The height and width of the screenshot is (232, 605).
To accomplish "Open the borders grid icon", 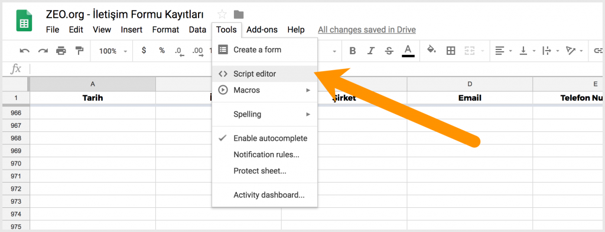I will [x=451, y=51].
